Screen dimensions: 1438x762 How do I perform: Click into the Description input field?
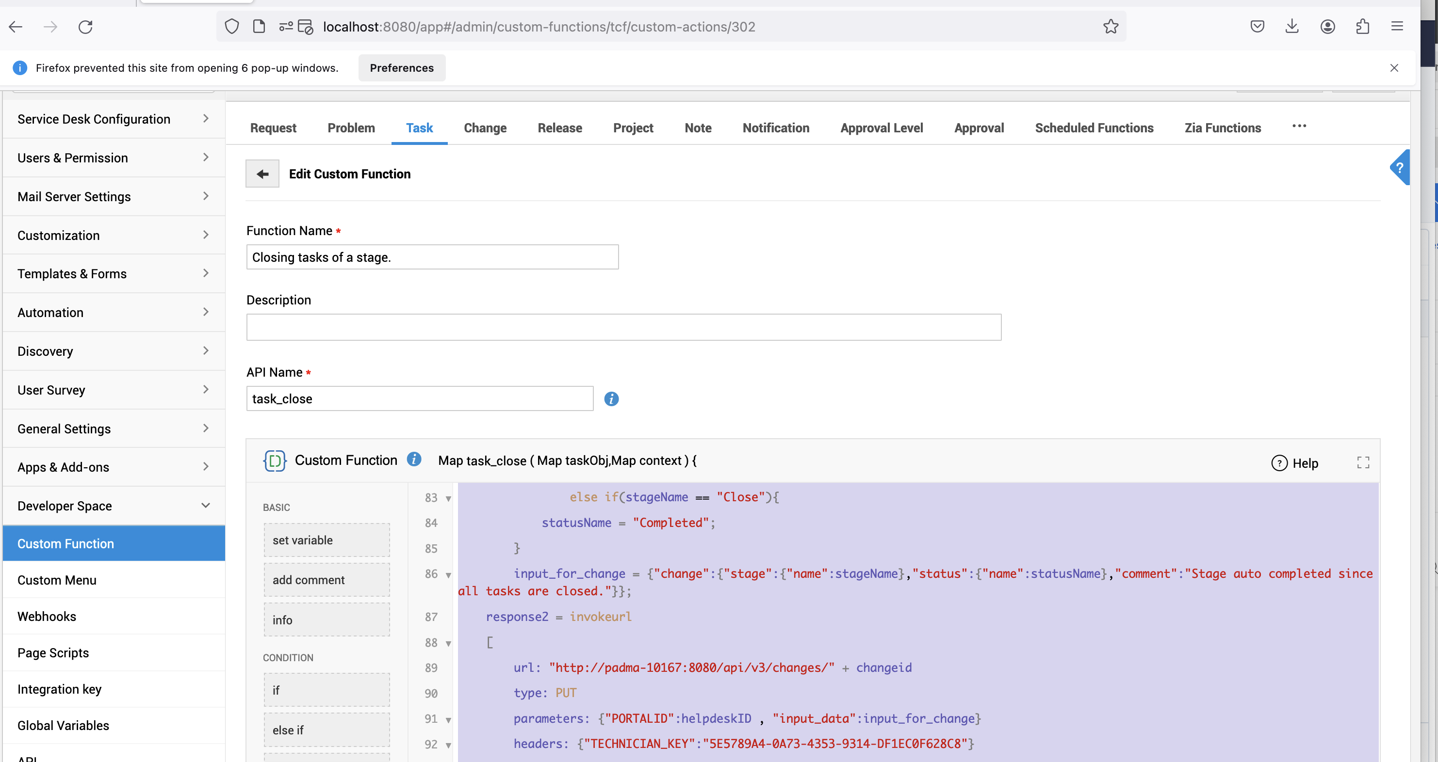pyautogui.click(x=623, y=327)
